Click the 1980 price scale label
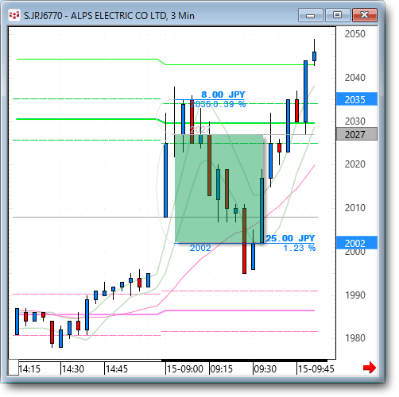The width and height of the screenshot is (399, 397). tap(355, 338)
